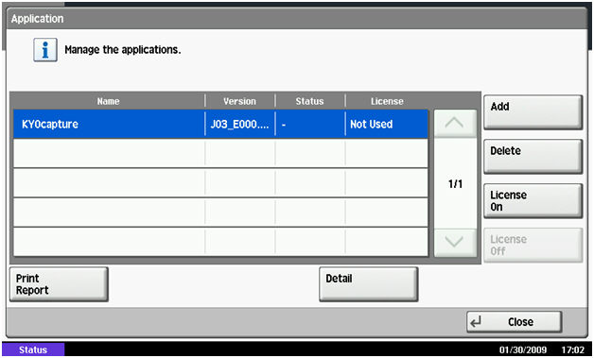Image resolution: width=594 pixels, height=358 pixels.
Task: Click the grayed License Off button
Action: click(533, 245)
